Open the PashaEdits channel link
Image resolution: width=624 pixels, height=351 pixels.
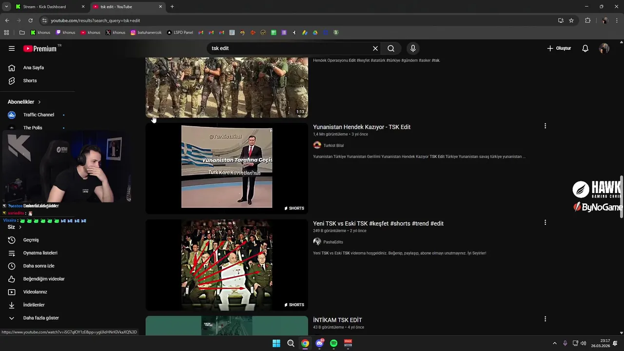pos(333,242)
